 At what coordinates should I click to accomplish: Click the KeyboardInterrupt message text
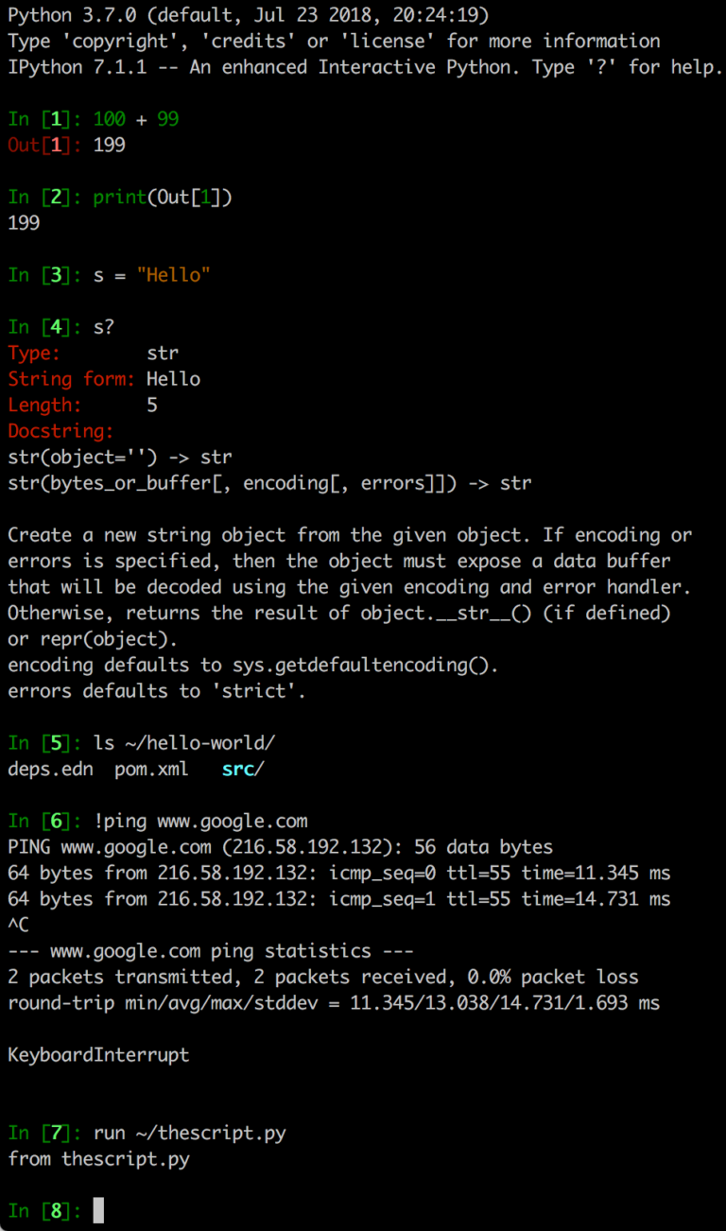pyautogui.click(x=98, y=1054)
